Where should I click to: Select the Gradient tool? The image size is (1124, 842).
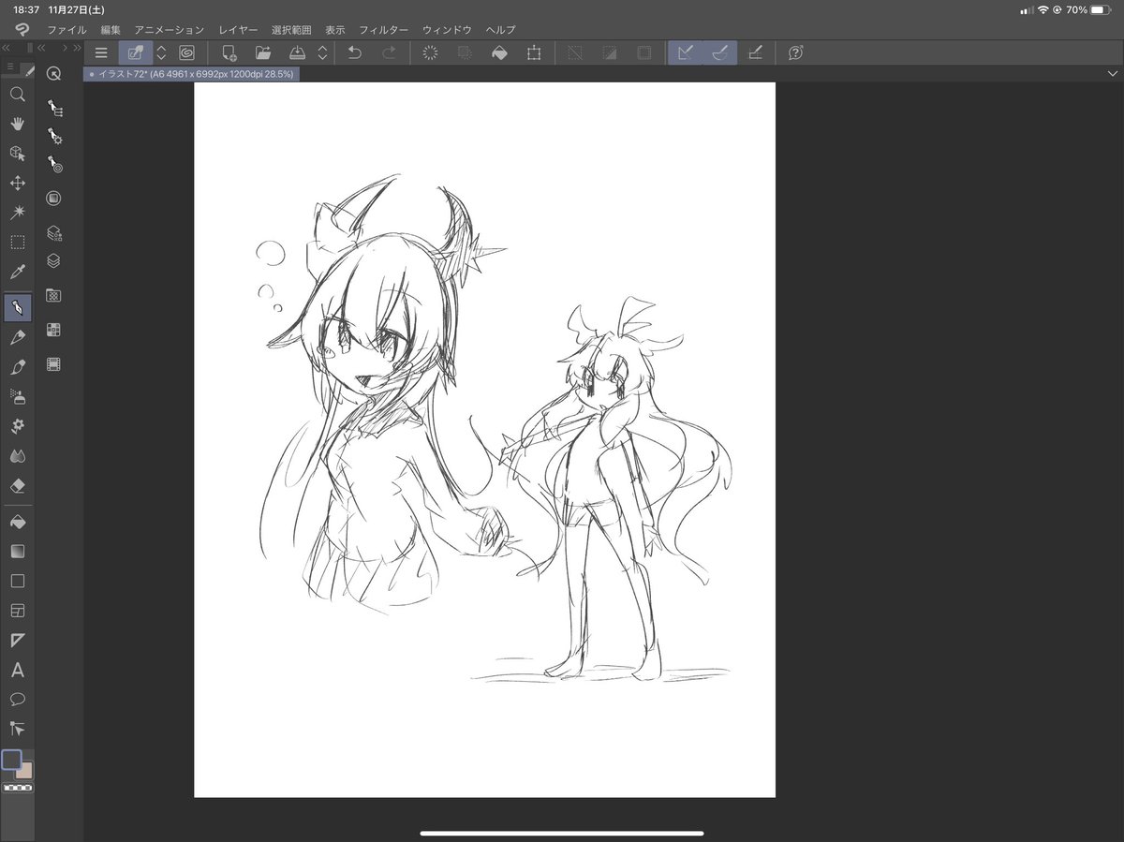pyautogui.click(x=17, y=552)
